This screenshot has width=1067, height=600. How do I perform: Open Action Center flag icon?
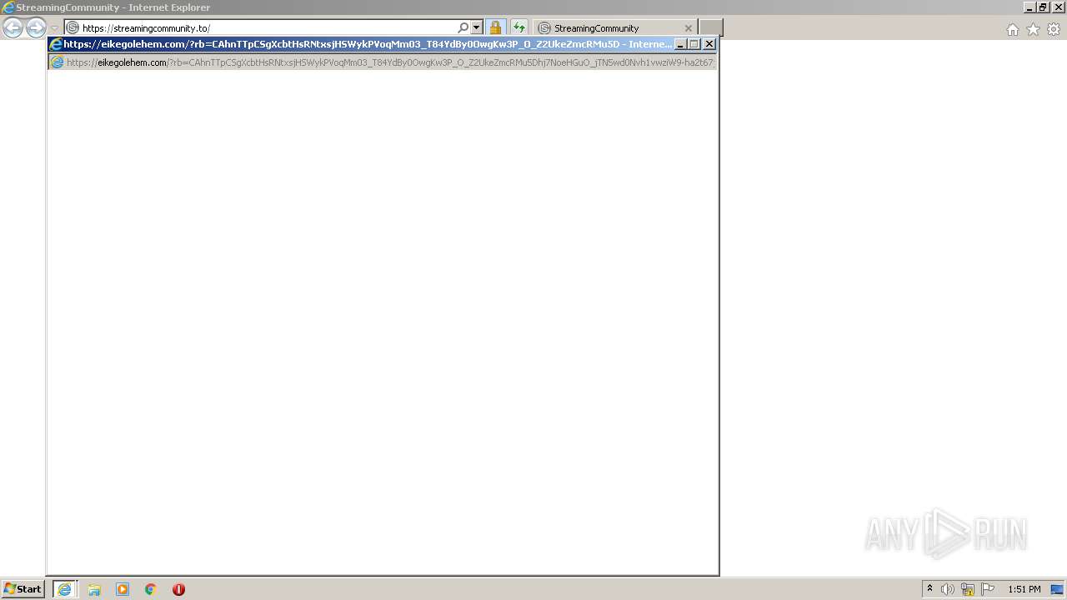point(988,589)
